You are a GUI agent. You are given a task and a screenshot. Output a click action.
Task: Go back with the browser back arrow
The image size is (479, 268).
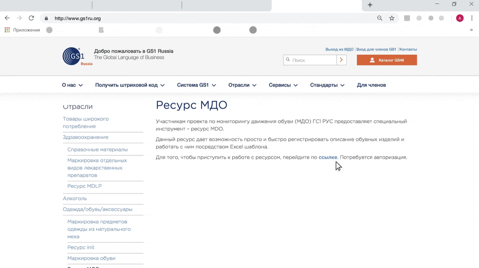(7, 18)
